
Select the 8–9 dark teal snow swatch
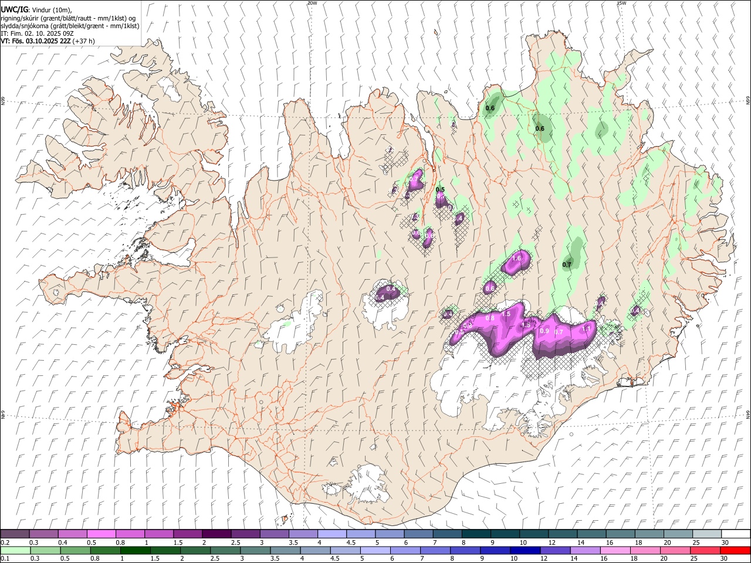click(x=476, y=534)
